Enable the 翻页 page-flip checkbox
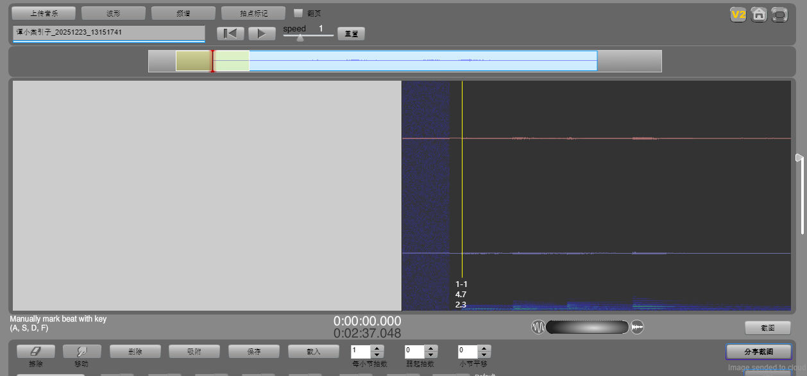Viewport: 807px width, 376px height. [298, 13]
